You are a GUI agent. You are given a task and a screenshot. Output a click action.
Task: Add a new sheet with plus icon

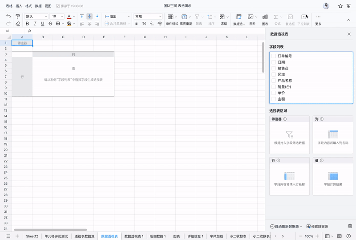point(17,236)
